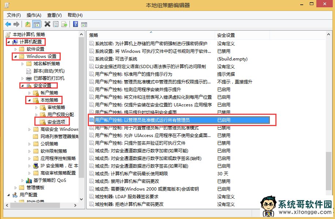Expand the 审核策略 tree node
Viewport: 335px width, 219px height.
(x=37, y=107)
